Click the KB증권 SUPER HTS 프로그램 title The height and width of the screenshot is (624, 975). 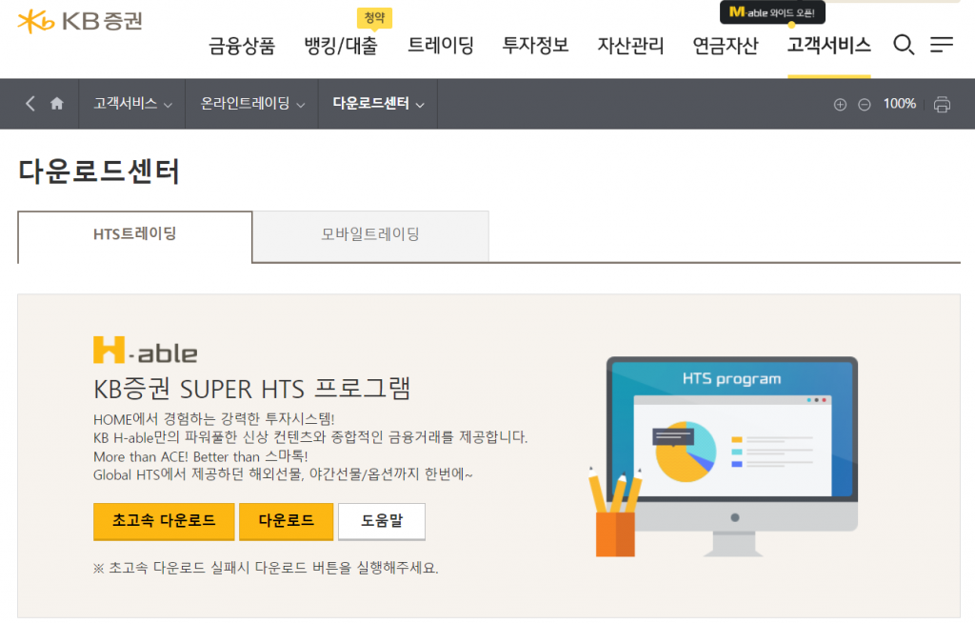point(251,389)
